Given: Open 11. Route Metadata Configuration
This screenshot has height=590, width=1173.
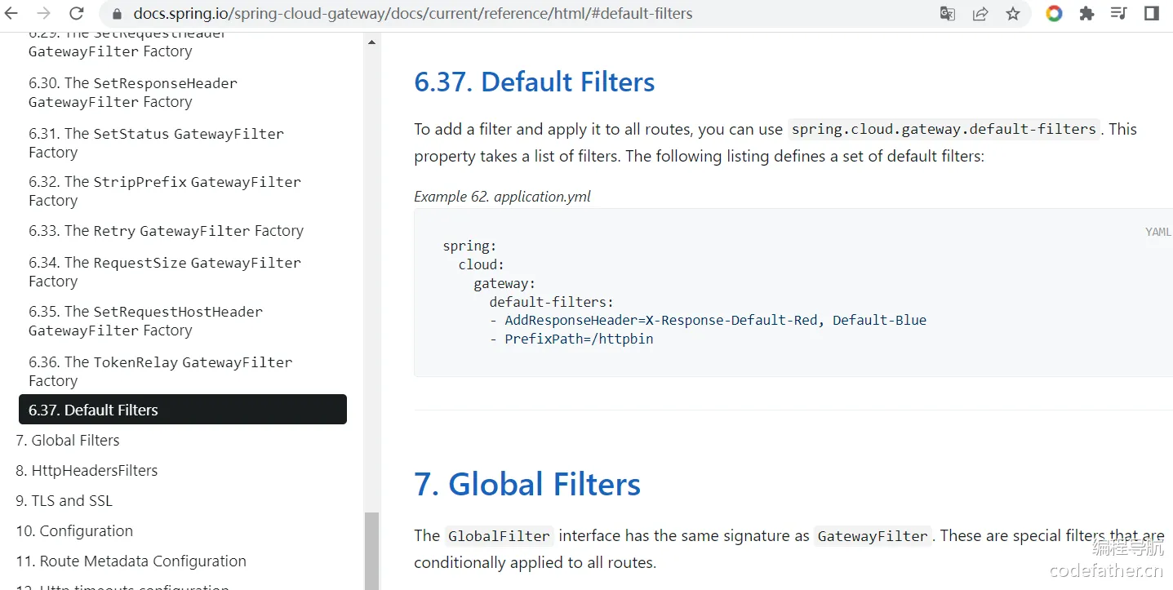Looking at the screenshot, I should [x=131, y=561].
